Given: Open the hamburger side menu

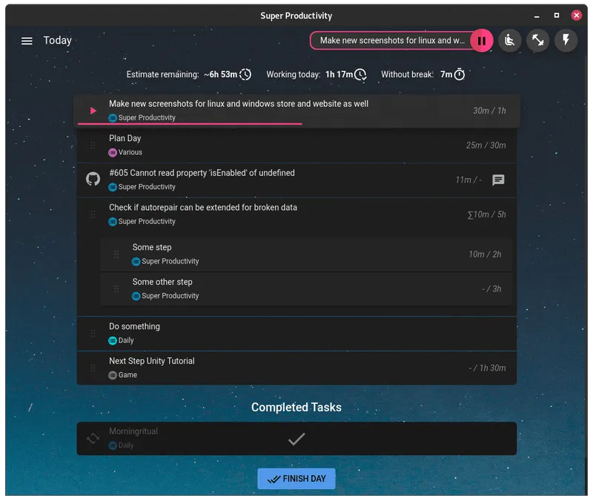Looking at the screenshot, I should [x=27, y=41].
